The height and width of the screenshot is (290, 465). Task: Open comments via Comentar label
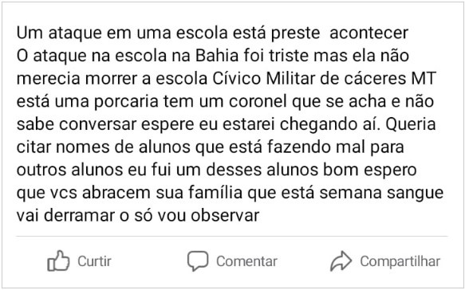246,261
